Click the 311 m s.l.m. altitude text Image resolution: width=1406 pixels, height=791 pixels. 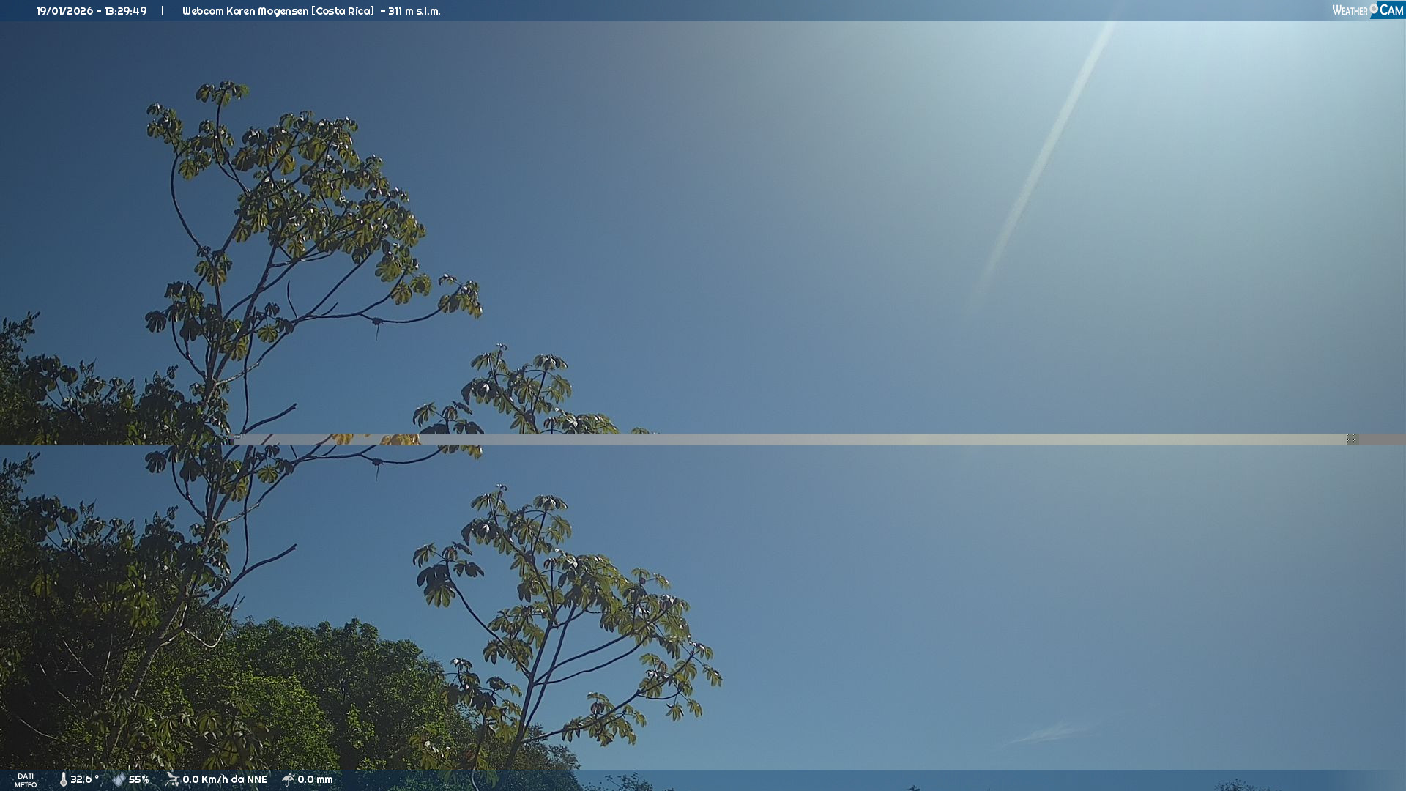[414, 11]
